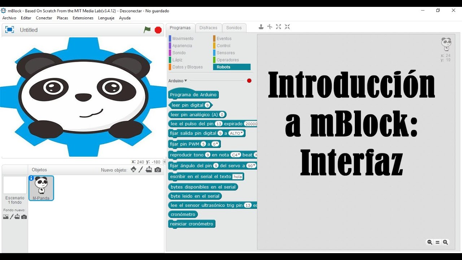The height and width of the screenshot is (260, 462).
Task: Select the Robots block category
Action: click(x=232, y=67)
